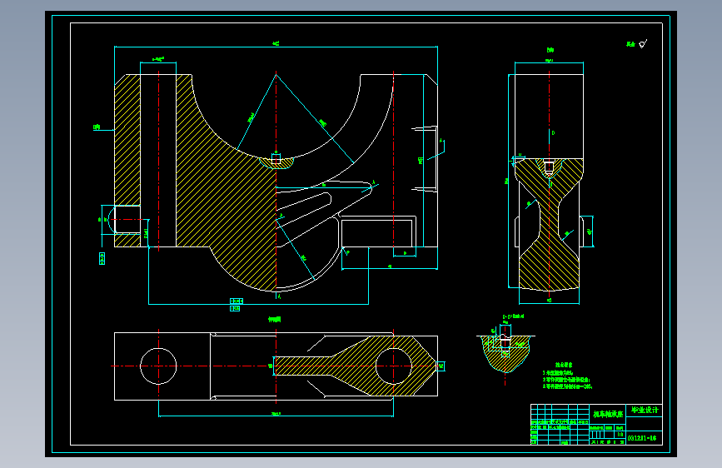
Task: Click the enlarged detail view hatched section
Action: pos(505,353)
